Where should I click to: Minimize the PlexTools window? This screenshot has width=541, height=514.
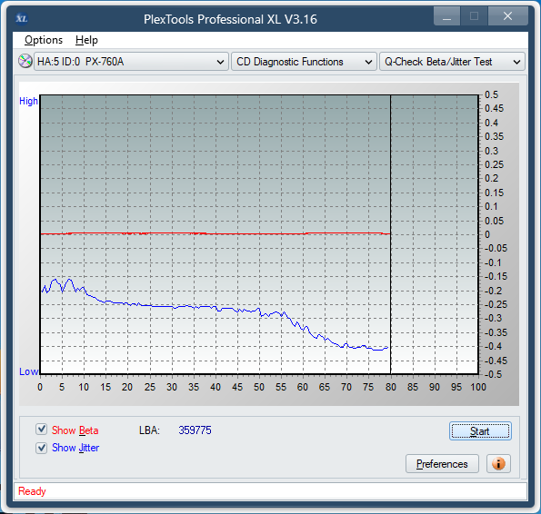click(x=446, y=16)
